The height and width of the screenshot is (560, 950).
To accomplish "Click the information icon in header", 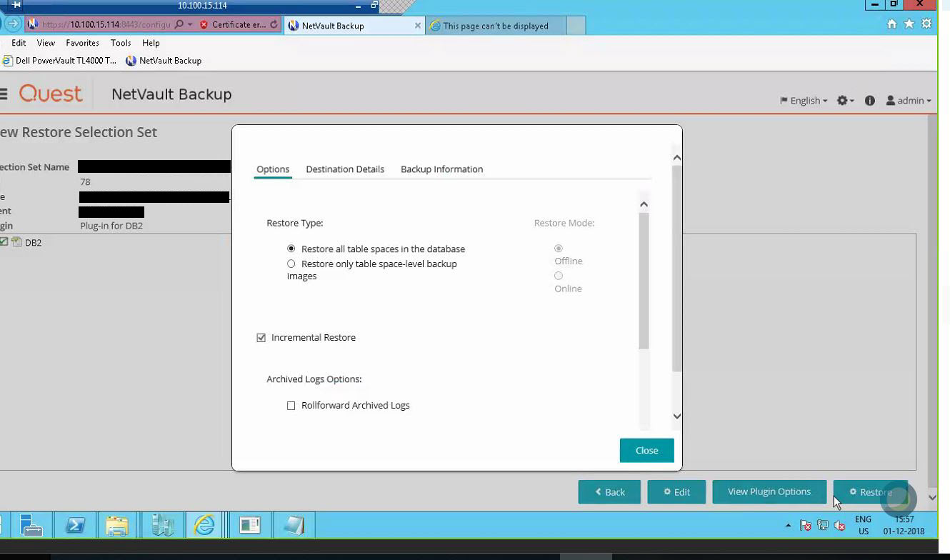I will [x=869, y=101].
